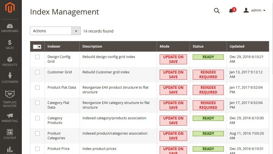Open the select-all checkbox dropdown in header
Screen dimensions: 273x154
(39, 47)
